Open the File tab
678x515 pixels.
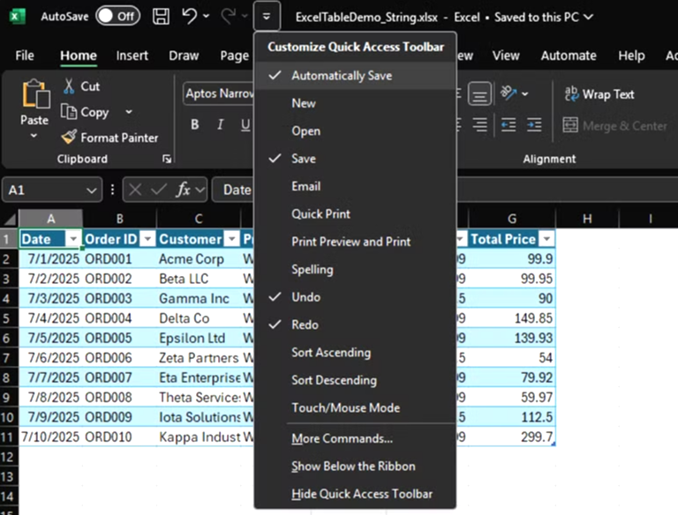coord(25,56)
